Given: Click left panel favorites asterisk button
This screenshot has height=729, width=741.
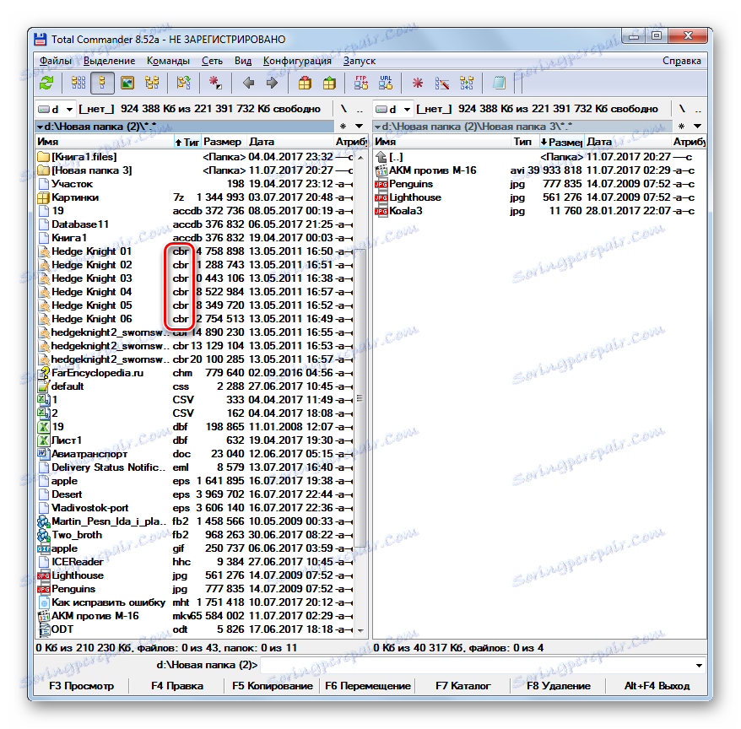Looking at the screenshot, I should pyautogui.click(x=343, y=127).
